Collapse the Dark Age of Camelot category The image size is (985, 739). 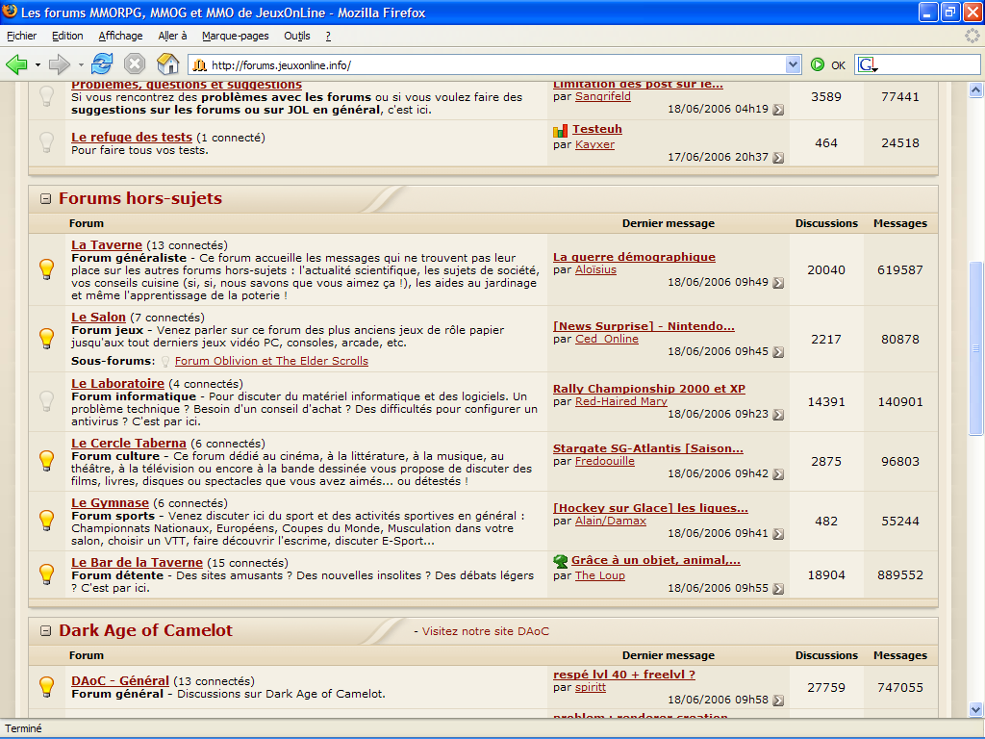click(45, 631)
